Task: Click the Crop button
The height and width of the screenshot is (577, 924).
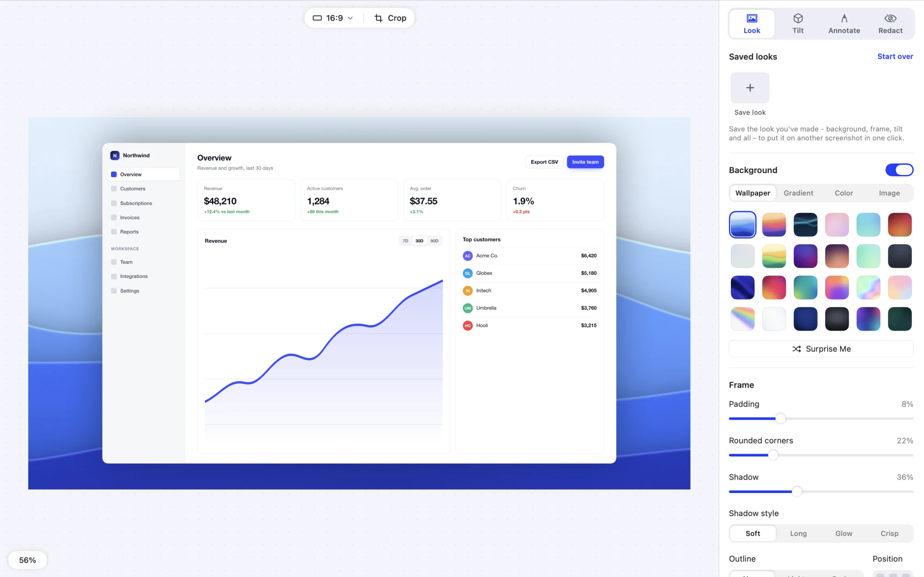Action: click(x=390, y=18)
